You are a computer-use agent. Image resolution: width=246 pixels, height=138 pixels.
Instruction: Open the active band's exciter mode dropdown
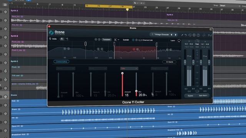click(x=129, y=69)
